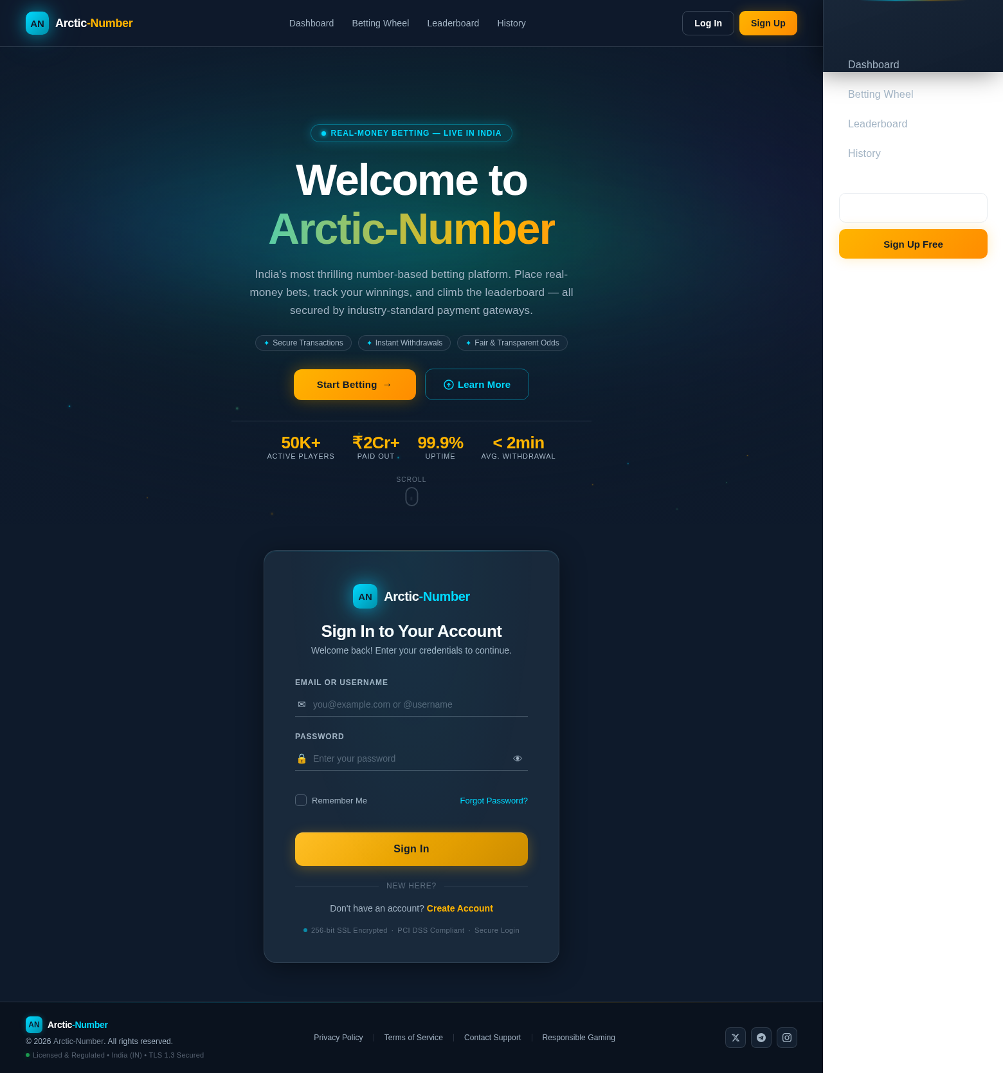This screenshot has height=1073, width=1003.
Task: Open Dashboard in top navigation
Action: [311, 23]
